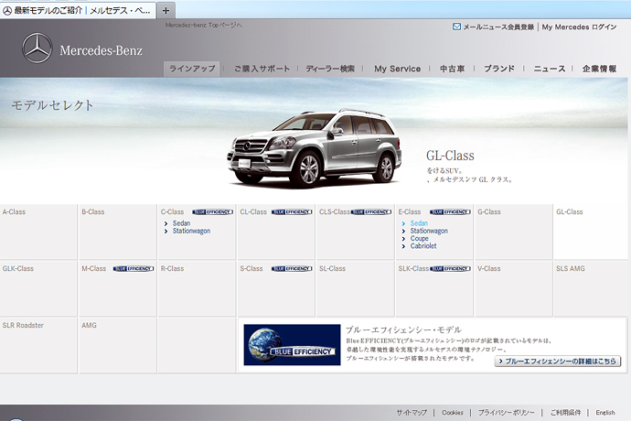Select C-Class Stationwagon link

pos(191,231)
